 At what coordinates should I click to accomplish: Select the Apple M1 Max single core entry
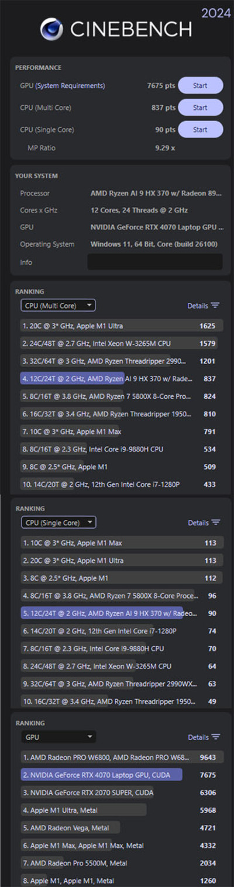pyautogui.click(x=122, y=543)
